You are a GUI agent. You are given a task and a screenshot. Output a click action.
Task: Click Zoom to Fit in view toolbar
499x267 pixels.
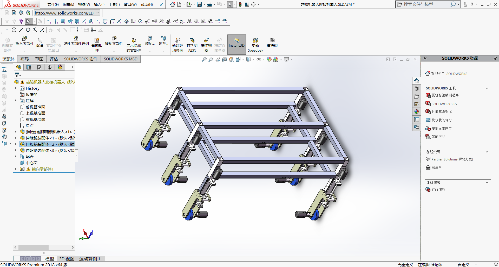coord(204,59)
